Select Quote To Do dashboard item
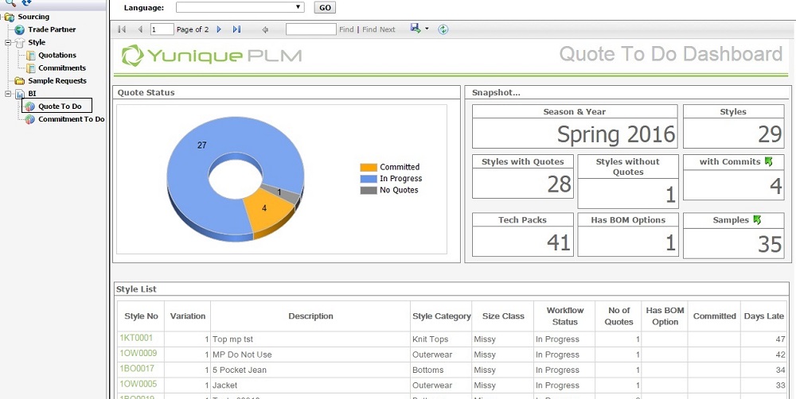Image resolution: width=796 pixels, height=399 pixels. tap(60, 107)
